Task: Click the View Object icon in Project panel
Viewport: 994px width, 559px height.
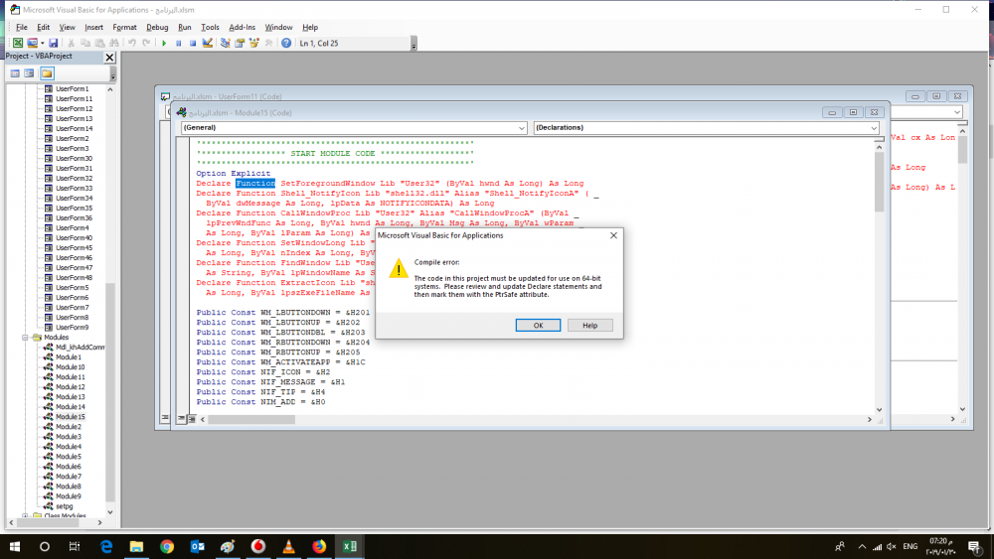Action: [x=29, y=73]
